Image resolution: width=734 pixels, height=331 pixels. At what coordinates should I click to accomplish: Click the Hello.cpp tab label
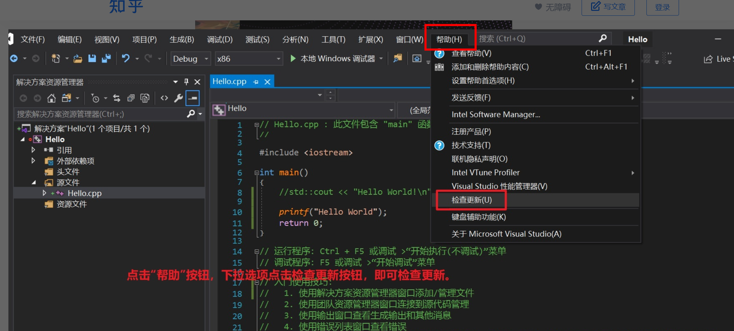(x=229, y=82)
